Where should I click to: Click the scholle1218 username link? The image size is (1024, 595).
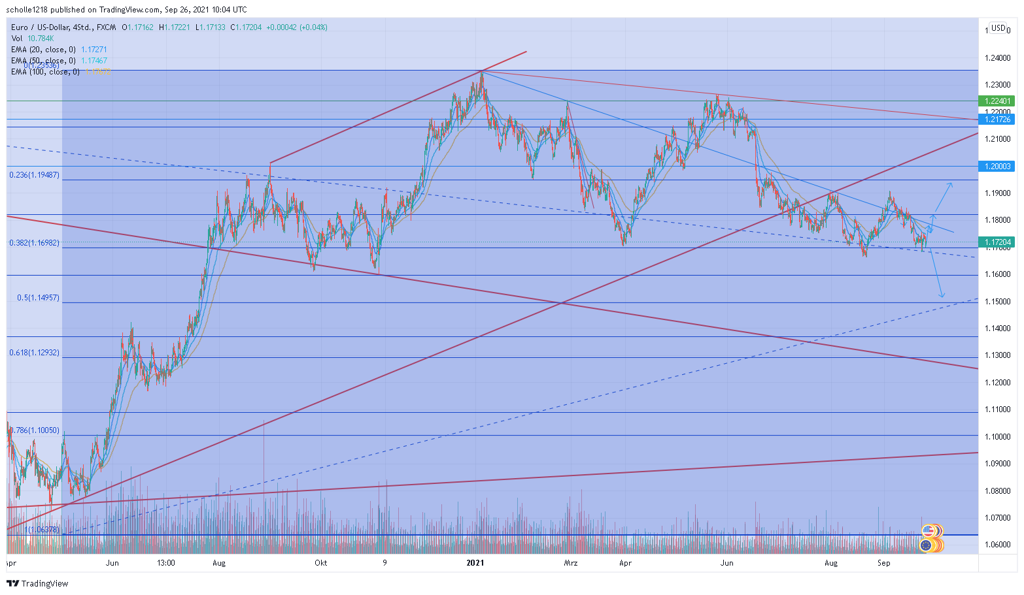pos(26,9)
